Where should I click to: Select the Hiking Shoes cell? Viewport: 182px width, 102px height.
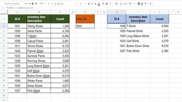(x=39, y=26)
